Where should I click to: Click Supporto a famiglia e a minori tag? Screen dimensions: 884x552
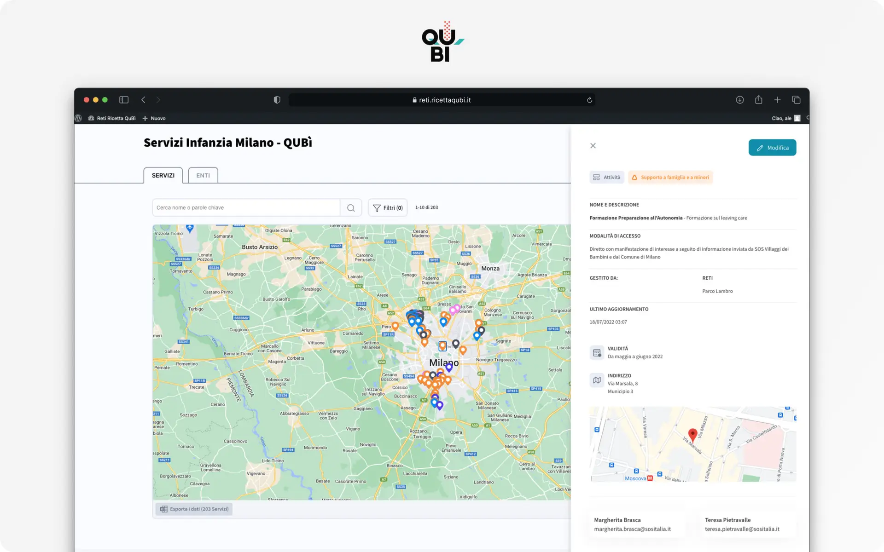point(670,178)
